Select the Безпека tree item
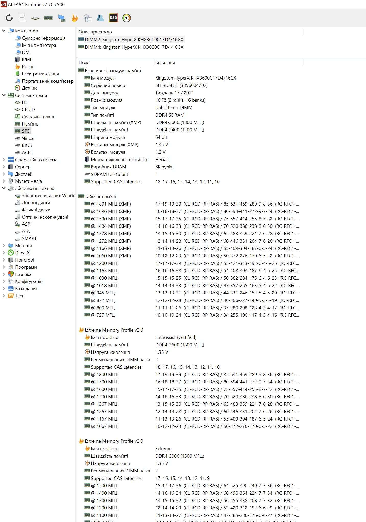 (x=23, y=274)
